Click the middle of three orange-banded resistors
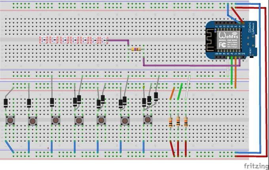 [178, 121]
